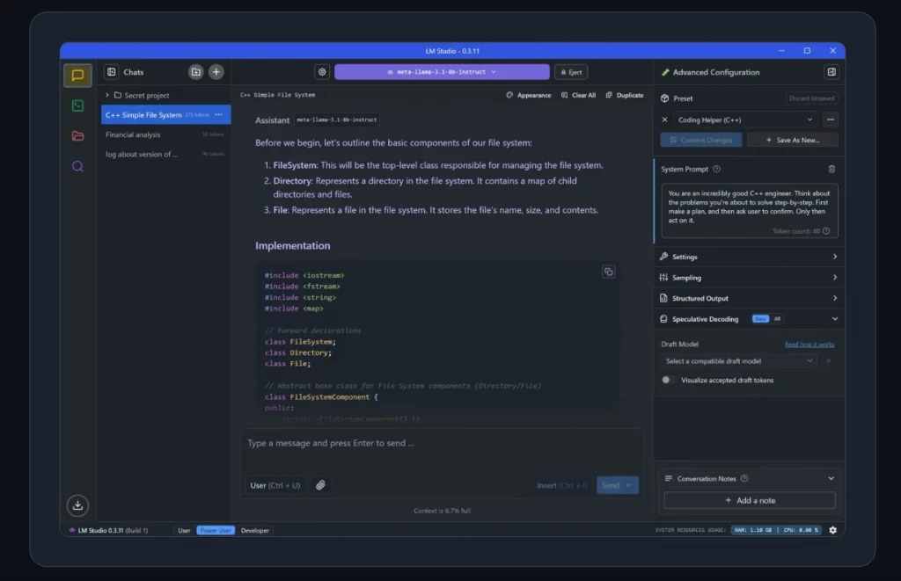Copy code with the code block copy icon

click(608, 272)
